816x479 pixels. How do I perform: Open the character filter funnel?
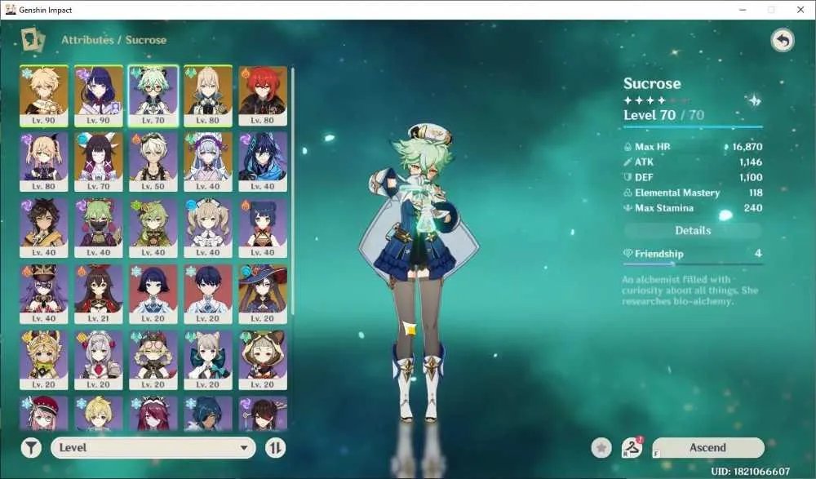31,448
